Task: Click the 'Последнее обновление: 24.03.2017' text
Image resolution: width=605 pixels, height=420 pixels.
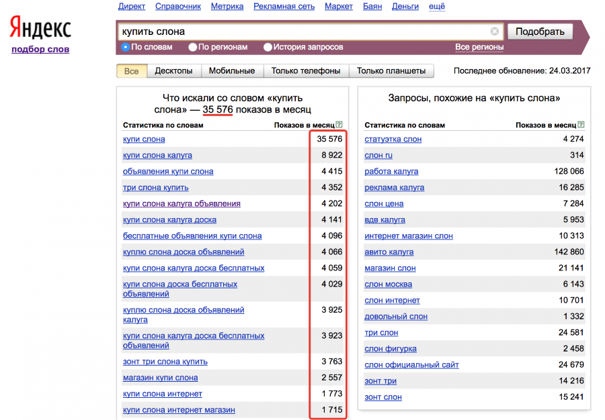Action: coord(522,71)
